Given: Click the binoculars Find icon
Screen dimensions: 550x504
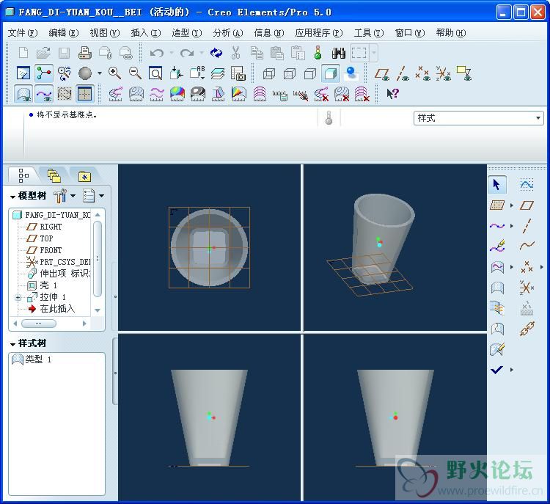Looking at the screenshot, I should coord(339,53).
